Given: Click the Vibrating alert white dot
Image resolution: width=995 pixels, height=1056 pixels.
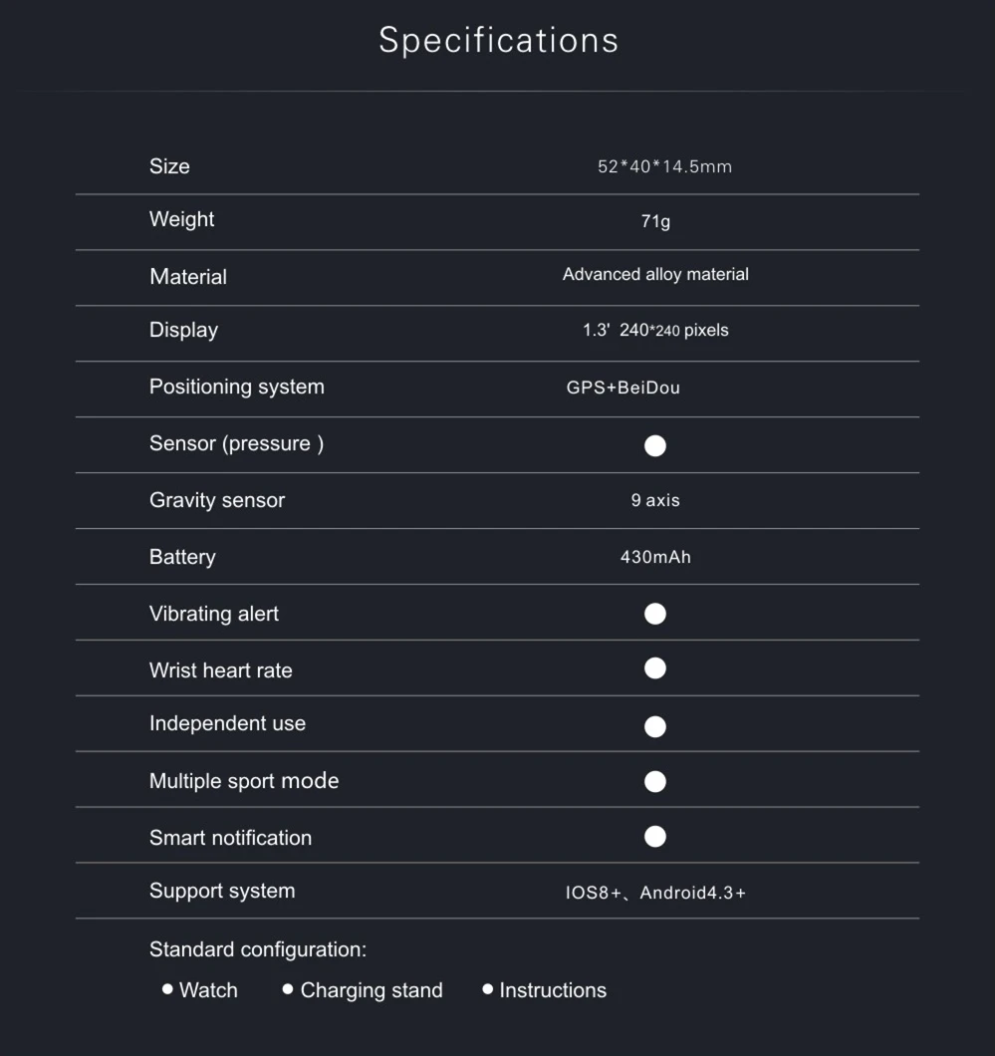Looking at the screenshot, I should coord(655,614).
